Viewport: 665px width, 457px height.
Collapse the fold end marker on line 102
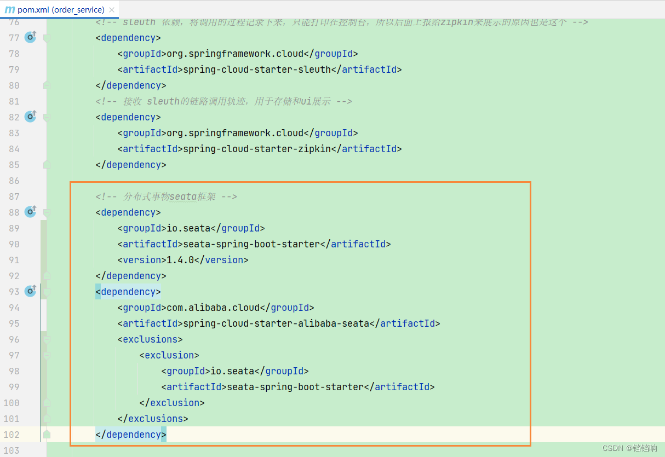[x=47, y=434]
